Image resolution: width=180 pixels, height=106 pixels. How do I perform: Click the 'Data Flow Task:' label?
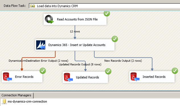pyautogui.click(x=15, y=6)
